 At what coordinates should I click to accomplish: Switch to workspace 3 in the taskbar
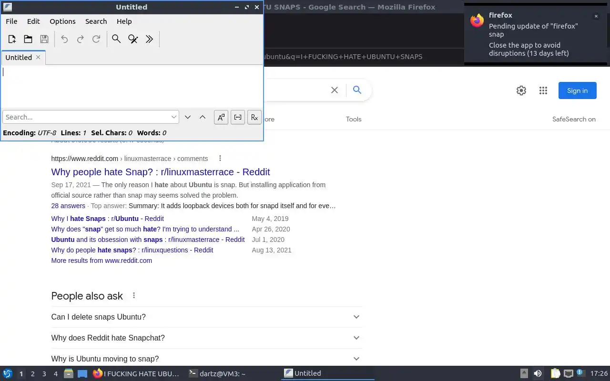[x=44, y=374]
